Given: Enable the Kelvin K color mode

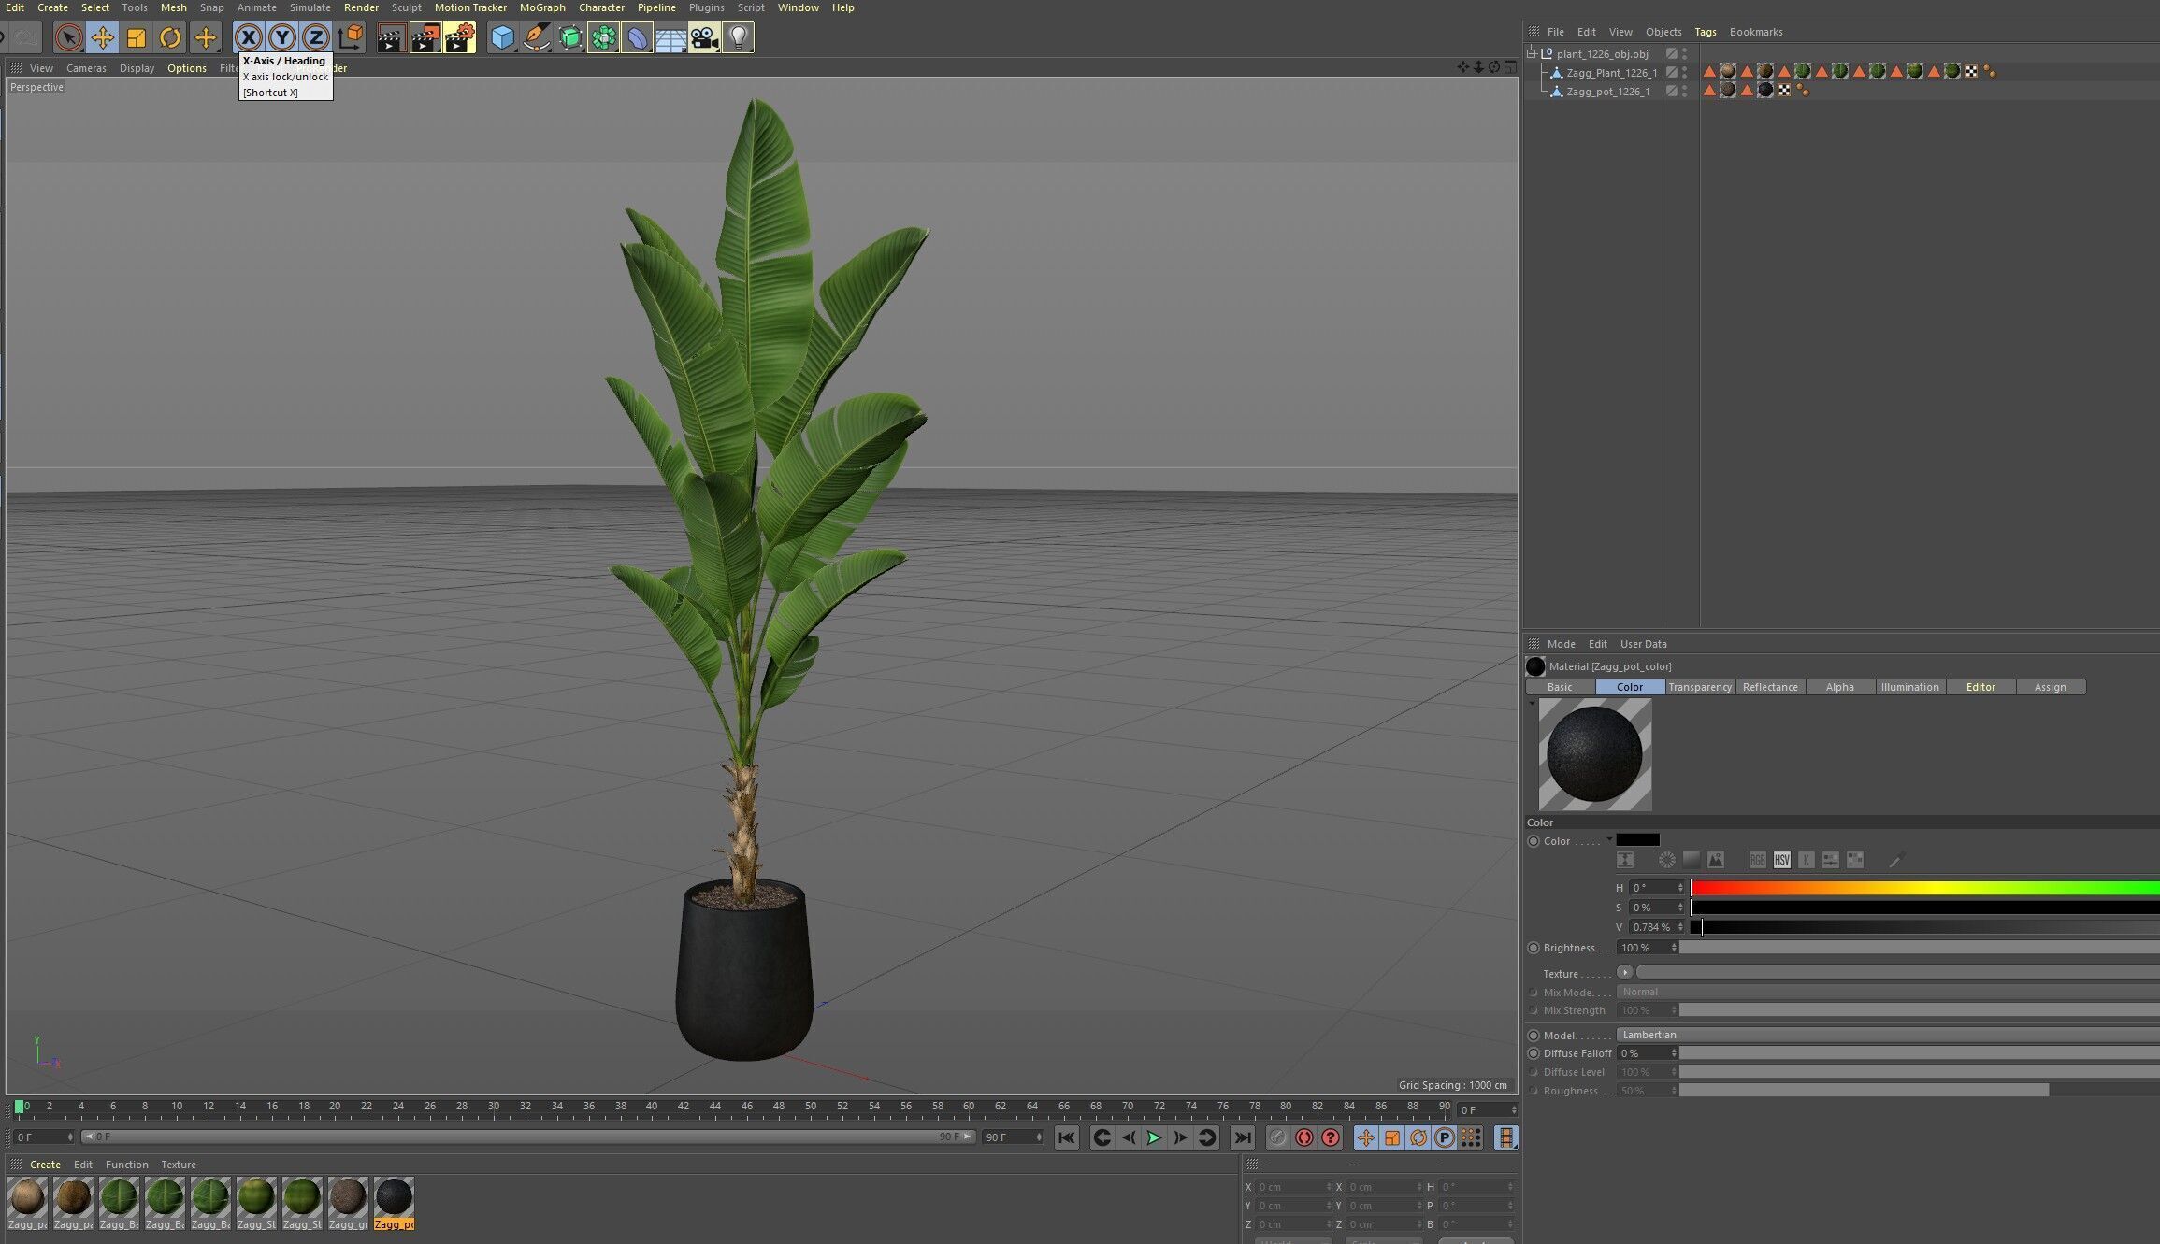Looking at the screenshot, I should [x=1807, y=860].
